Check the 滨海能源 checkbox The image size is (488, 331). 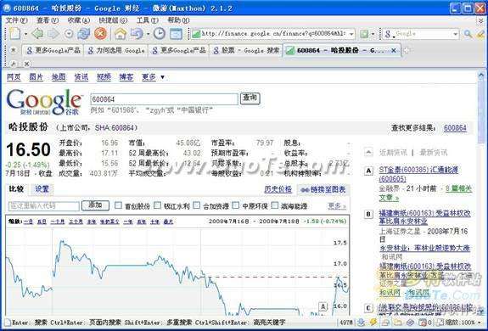[275, 205]
